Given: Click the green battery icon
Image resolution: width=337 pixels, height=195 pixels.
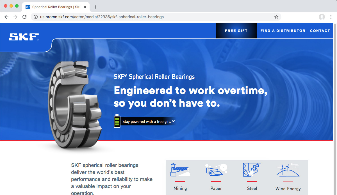Looking at the screenshot, I should (x=117, y=121).
